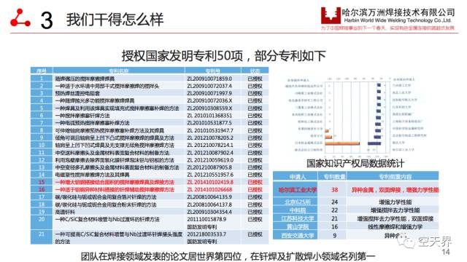The width and height of the screenshot is (467, 262).
Task: Click the page number 14
Action: click(x=446, y=252)
